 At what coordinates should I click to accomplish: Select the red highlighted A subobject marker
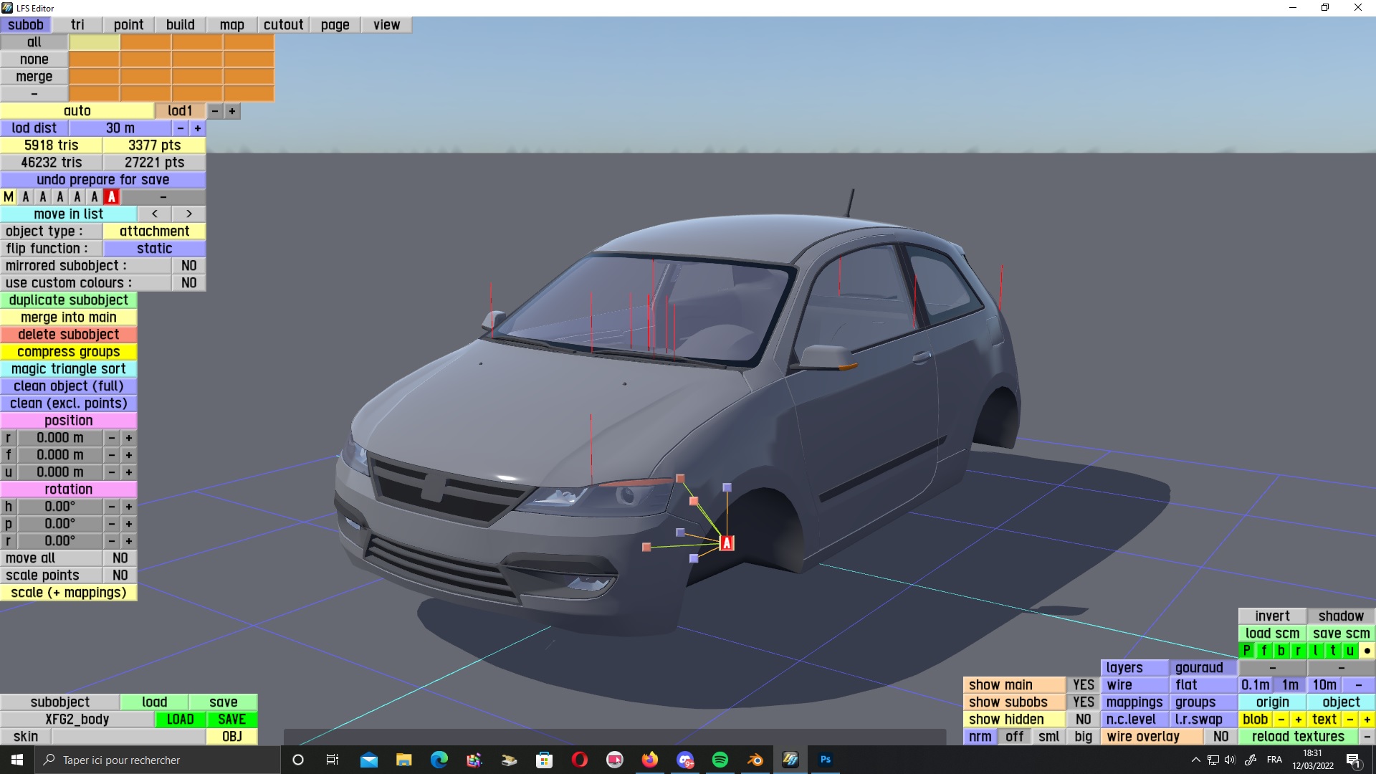(x=112, y=197)
